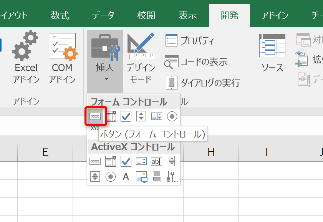Select column H header
This screenshot has width=323, height=222.
coord(211,152)
